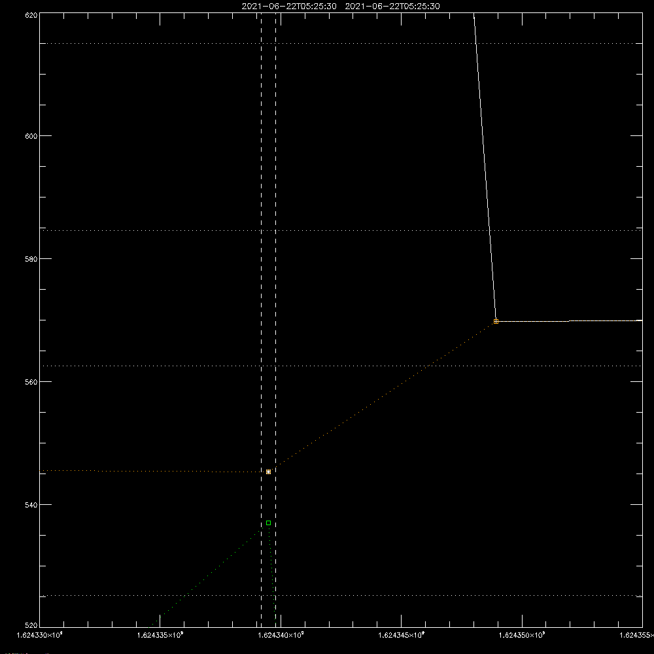Click the 1.624330×10⁹ x-axis label
The width and height of the screenshot is (654, 654).
point(40,635)
